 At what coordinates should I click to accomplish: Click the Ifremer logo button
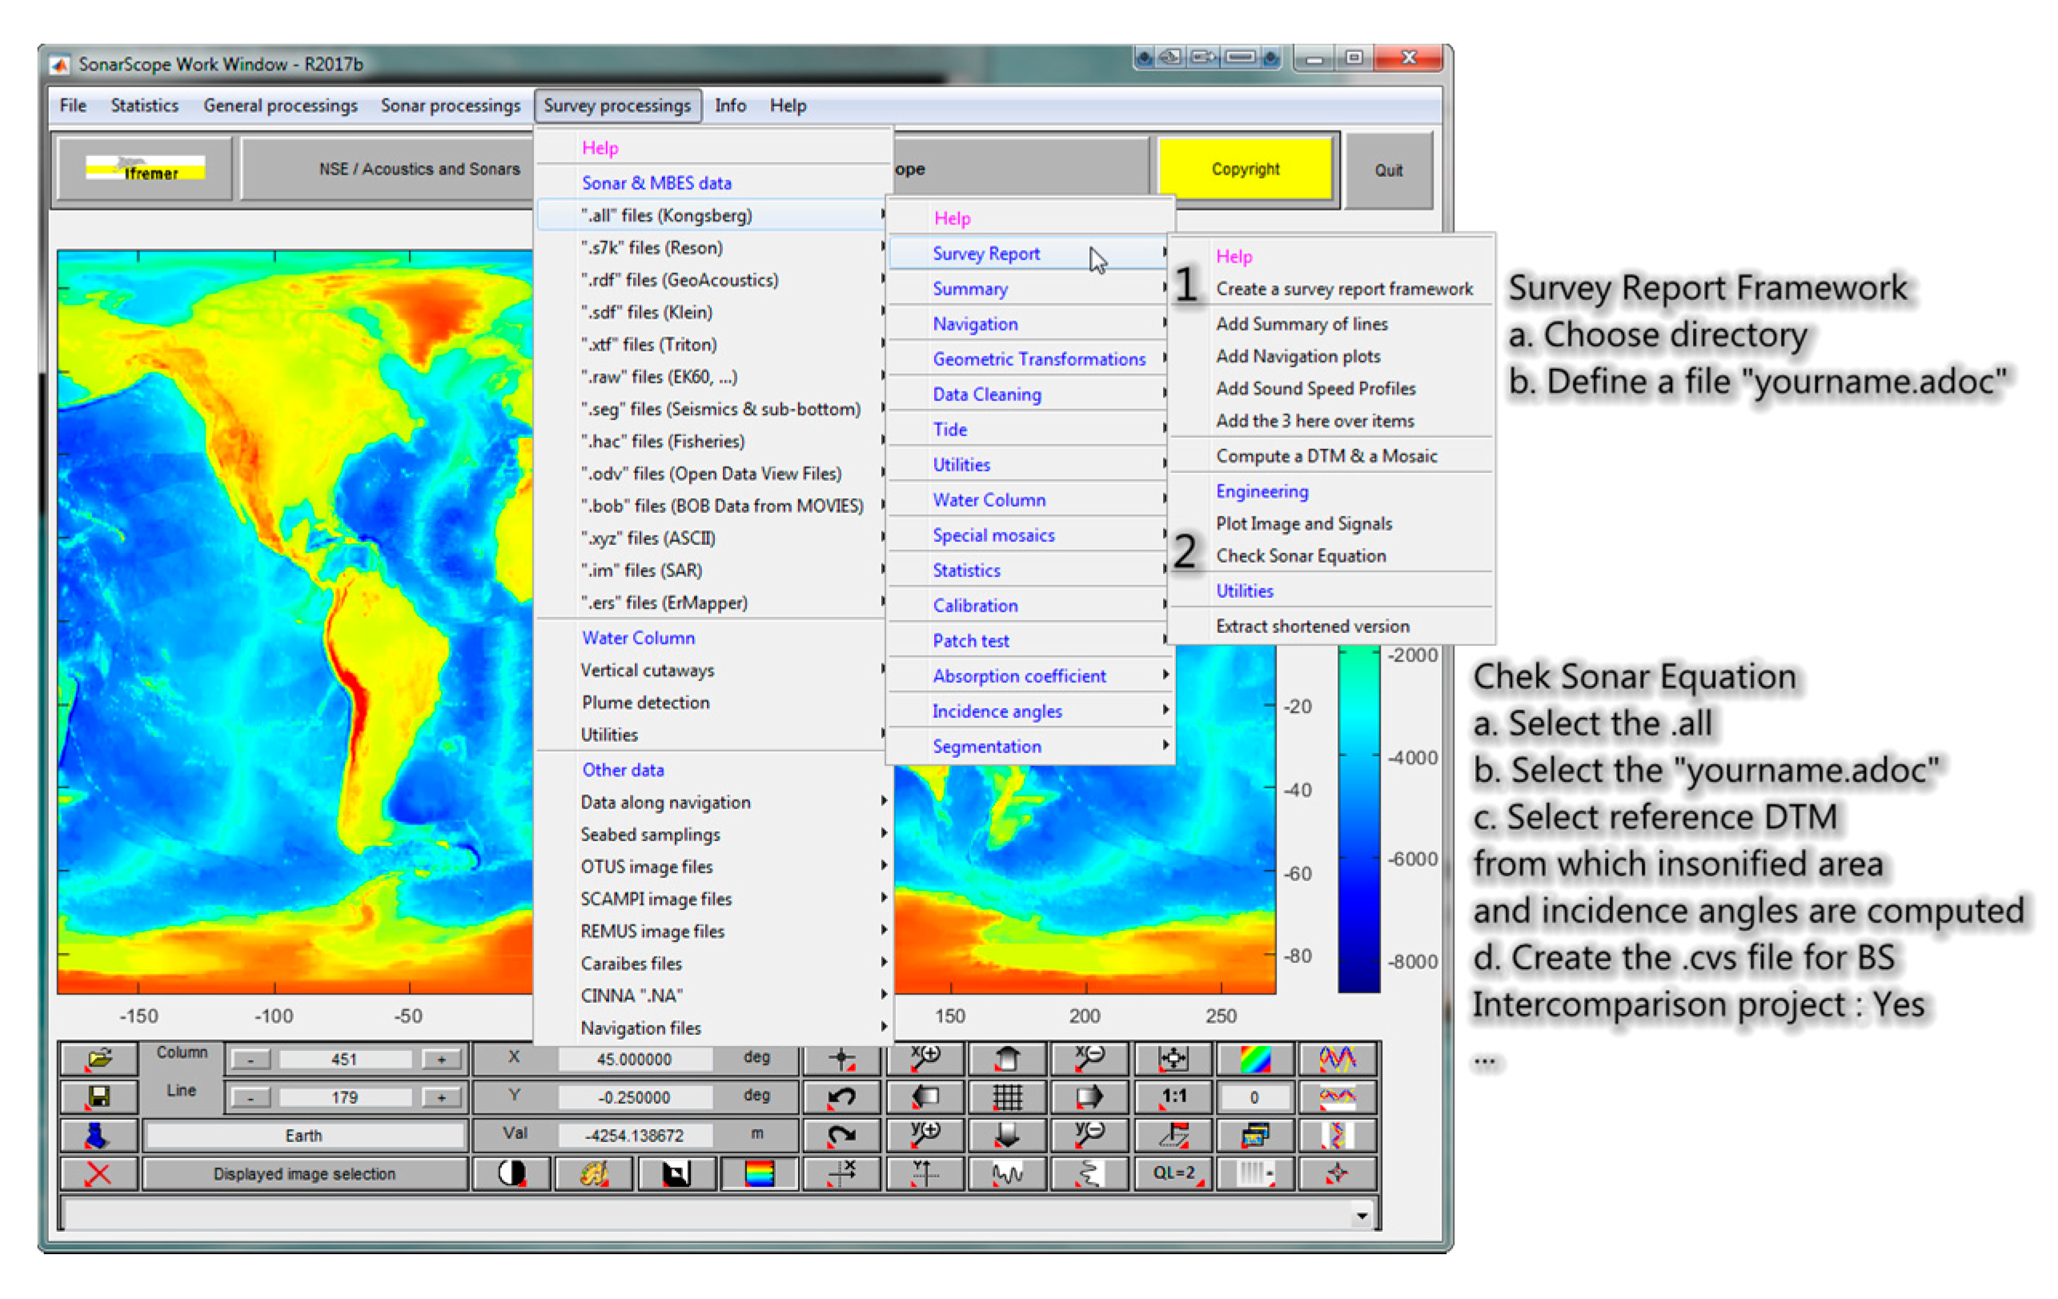[144, 169]
